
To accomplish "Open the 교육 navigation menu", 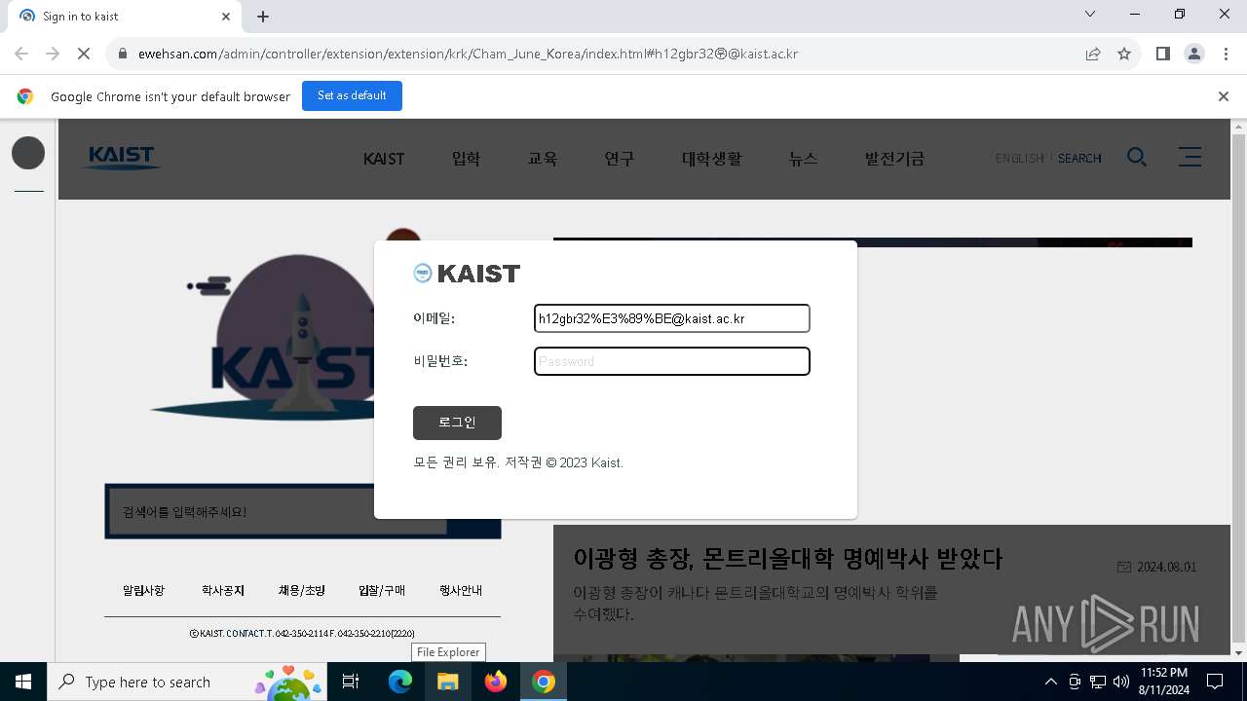I will pos(543,159).
